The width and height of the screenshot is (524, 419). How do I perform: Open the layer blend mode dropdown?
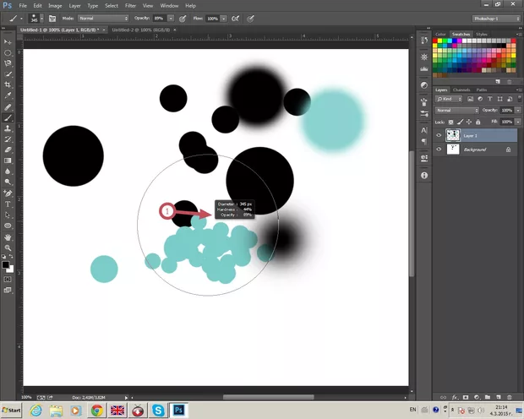(x=456, y=110)
